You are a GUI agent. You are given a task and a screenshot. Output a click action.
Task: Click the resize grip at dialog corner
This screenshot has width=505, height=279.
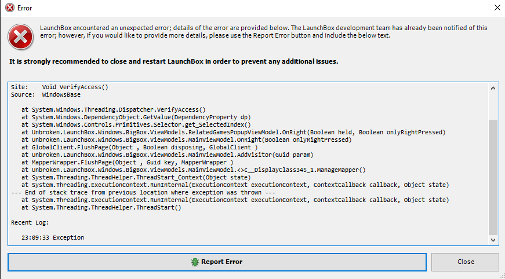click(x=502, y=276)
